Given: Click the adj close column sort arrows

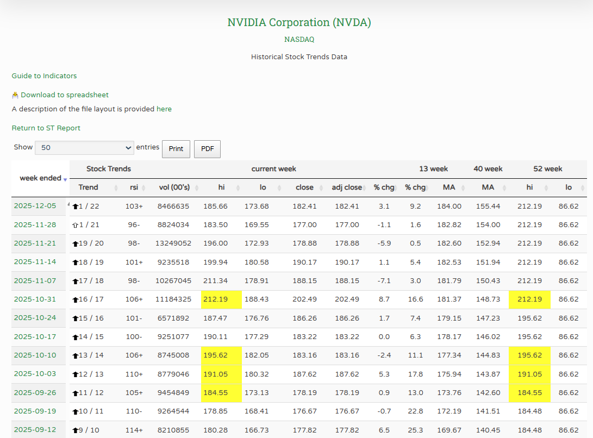Looking at the screenshot, I should pos(364,187).
